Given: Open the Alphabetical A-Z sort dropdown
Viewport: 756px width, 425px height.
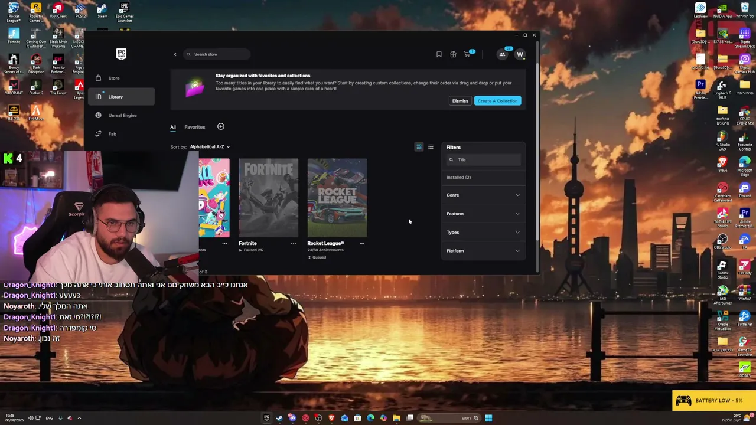Looking at the screenshot, I should (x=210, y=147).
